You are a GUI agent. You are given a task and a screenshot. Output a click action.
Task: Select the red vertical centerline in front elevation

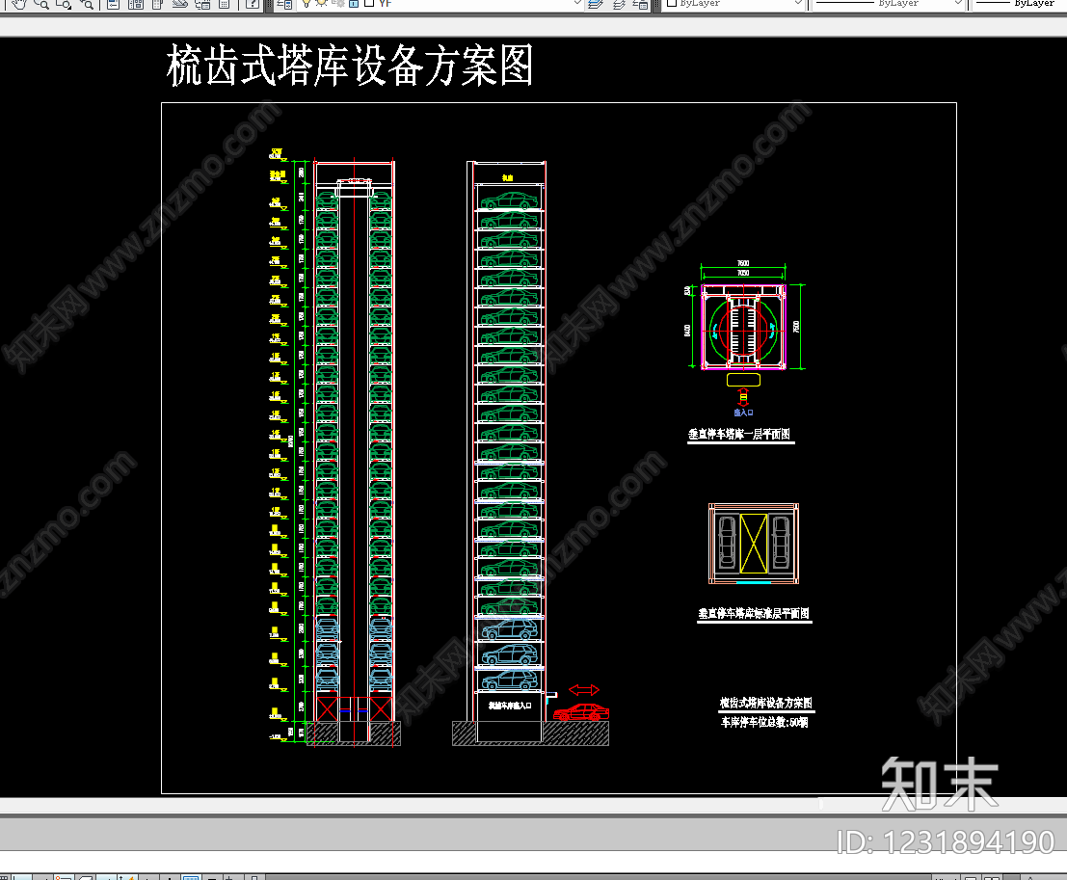click(354, 453)
